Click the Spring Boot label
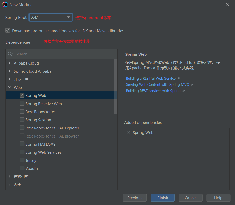 coord(16,18)
